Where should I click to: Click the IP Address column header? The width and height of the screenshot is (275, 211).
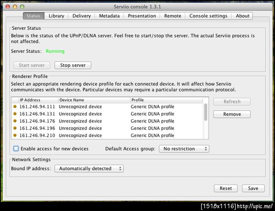click(38, 100)
